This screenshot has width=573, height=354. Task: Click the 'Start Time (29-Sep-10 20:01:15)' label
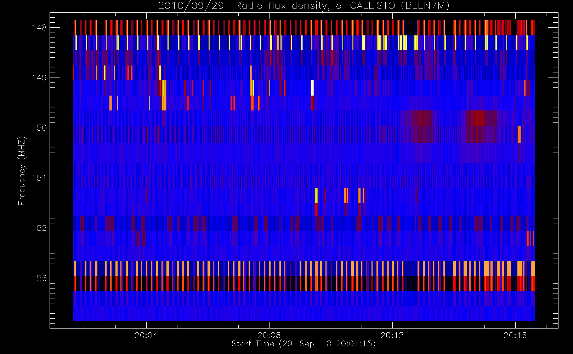click(x=303, y=344)
